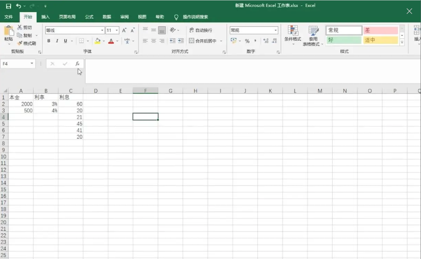Click the percent style icon
Image resolution: width=421 pixels, height=259 pixels.
pyautogui.click(x=247, y=41)
